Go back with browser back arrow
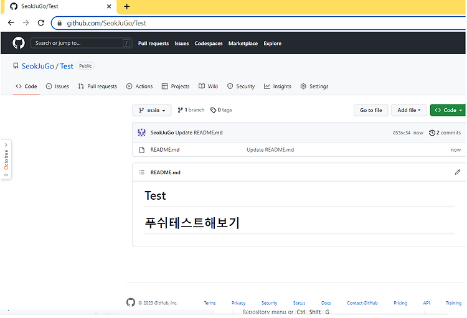Viewport: 467px width, 318px height. click(x=11, y=23)
